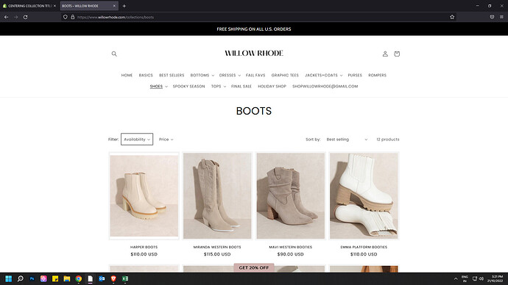Open the account login icon
The width and height of the screenshot is (508, 285).
(x=385, y=54)
